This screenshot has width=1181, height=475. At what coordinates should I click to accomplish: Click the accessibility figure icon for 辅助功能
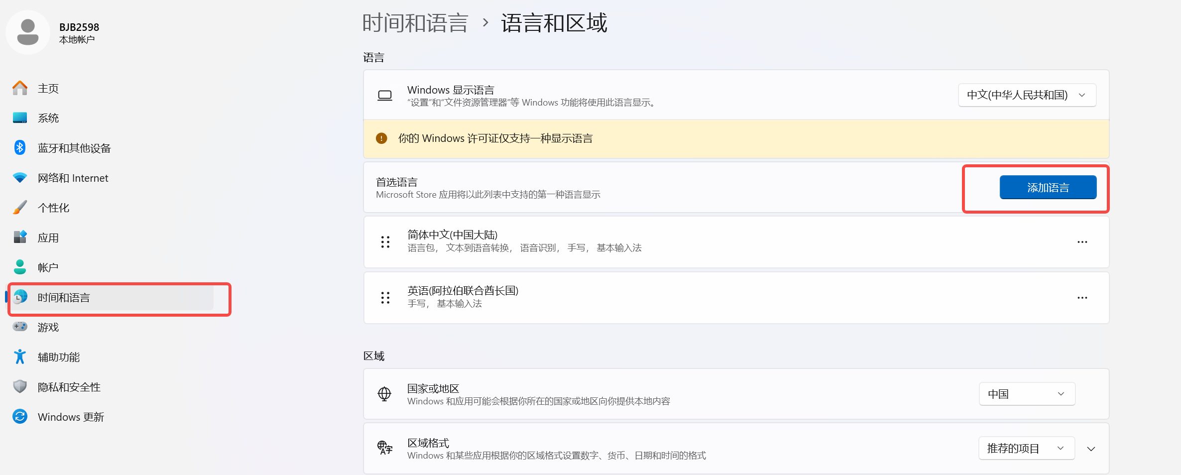20,357
